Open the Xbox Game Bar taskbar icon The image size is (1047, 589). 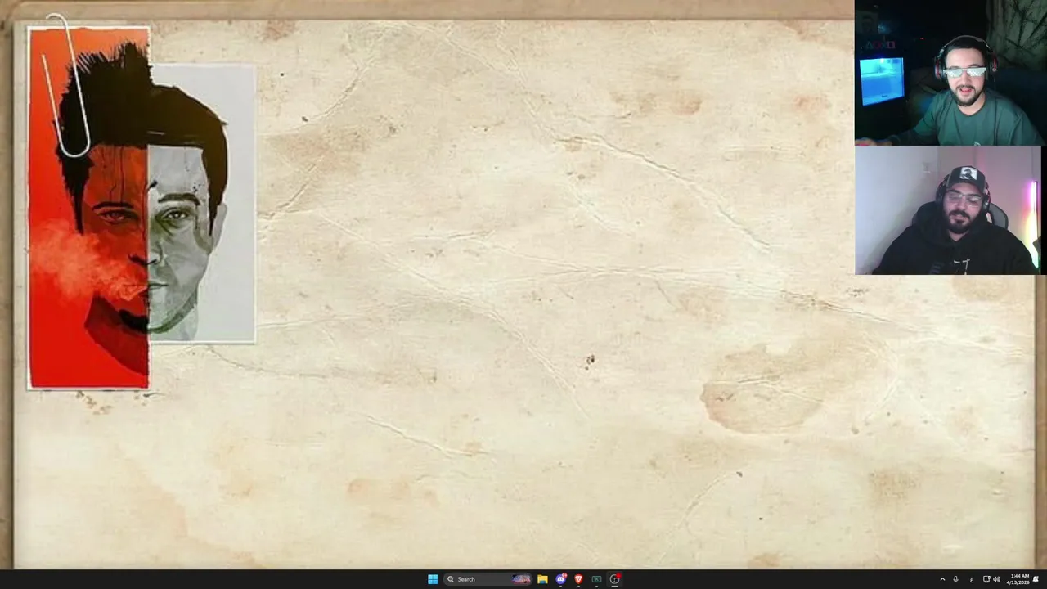596,579
